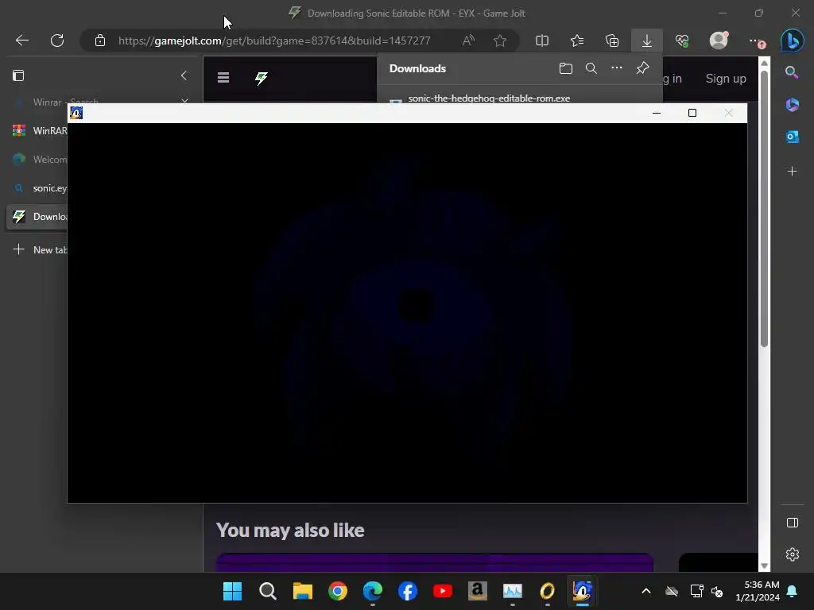
Task: Open YouTube from the taskbar
Action: (442, 591)
